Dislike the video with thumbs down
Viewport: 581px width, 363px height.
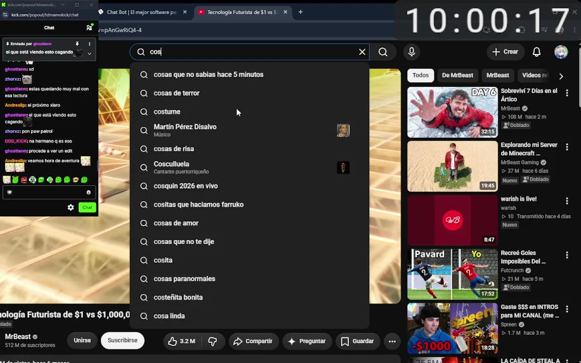coord(213,341)
